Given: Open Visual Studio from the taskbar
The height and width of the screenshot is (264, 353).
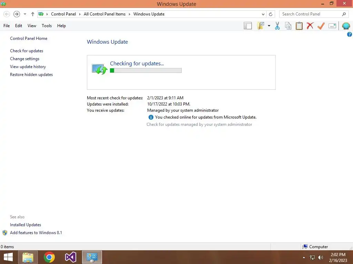Looking at the screenshot, I should [x=71, y=257].
